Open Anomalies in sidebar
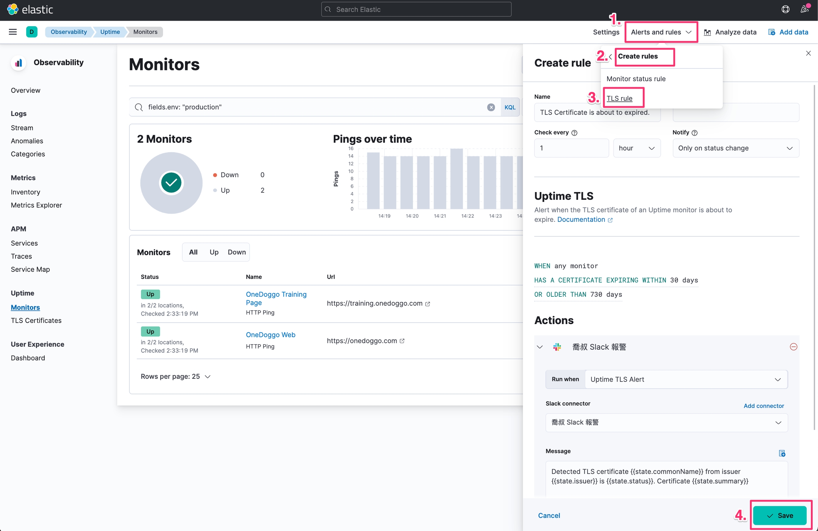Viewport: 818px width, 531px height. coord(27,141)
